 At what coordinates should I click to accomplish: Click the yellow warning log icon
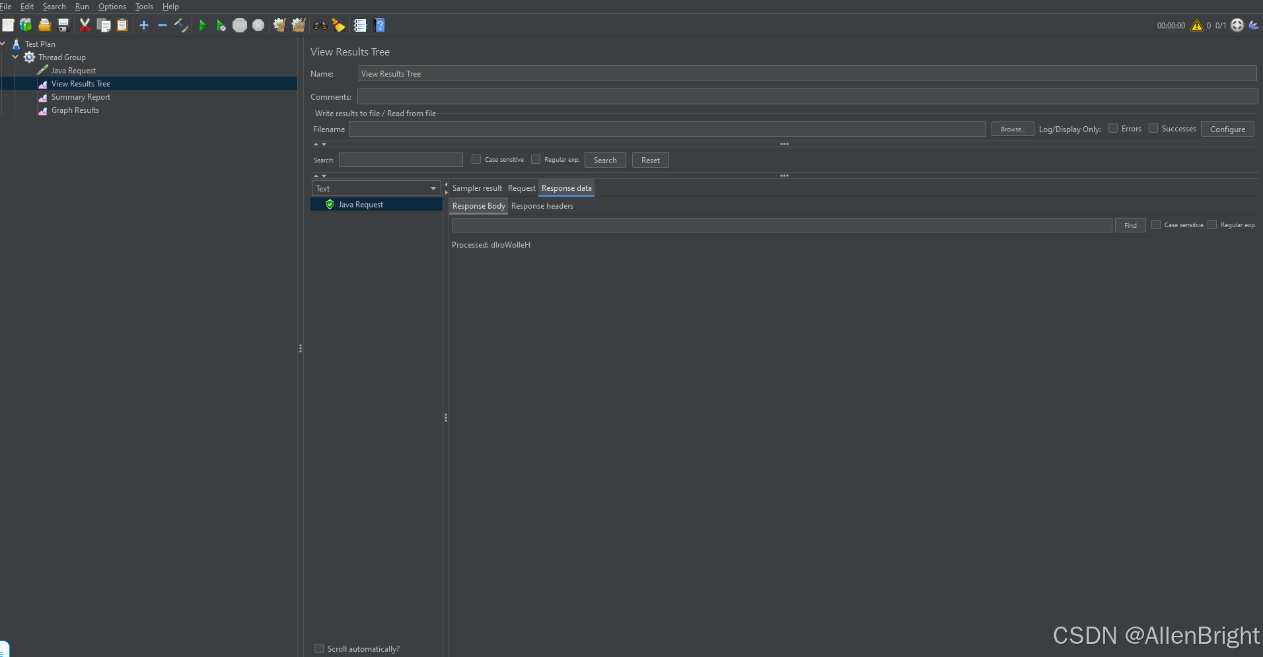pyautogui.click(x=1196, y=26)
